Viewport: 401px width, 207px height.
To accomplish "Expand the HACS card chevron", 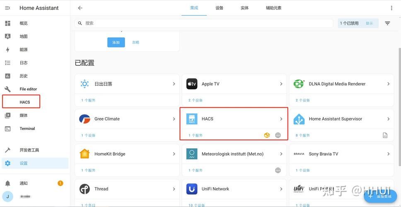I will [x=281, y=119].
